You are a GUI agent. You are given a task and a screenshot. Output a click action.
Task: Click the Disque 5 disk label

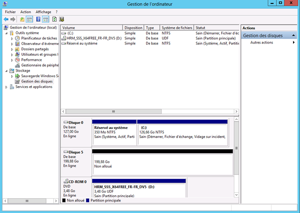[x=76, y=152]
